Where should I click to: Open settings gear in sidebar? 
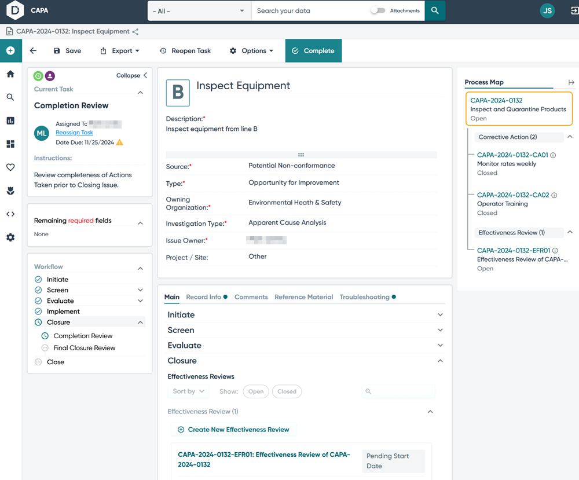10,237
